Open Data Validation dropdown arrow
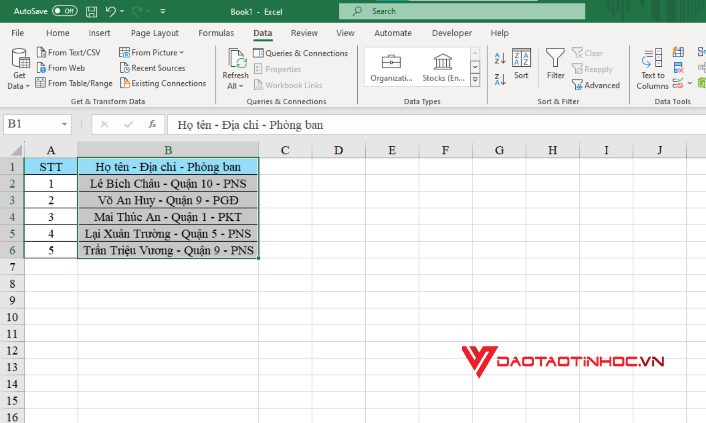The width and height of the screenshot is (706, 423). pyautogui.click(x=690, y=84)
